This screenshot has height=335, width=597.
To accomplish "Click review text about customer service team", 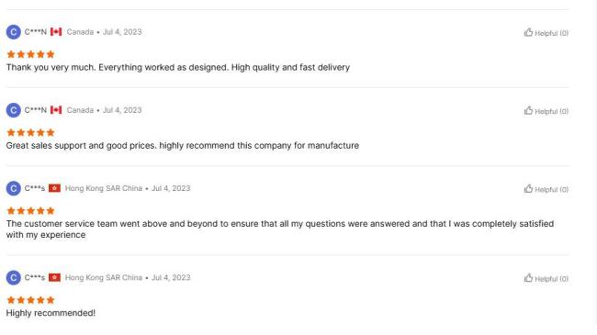I will pos(280,229).
